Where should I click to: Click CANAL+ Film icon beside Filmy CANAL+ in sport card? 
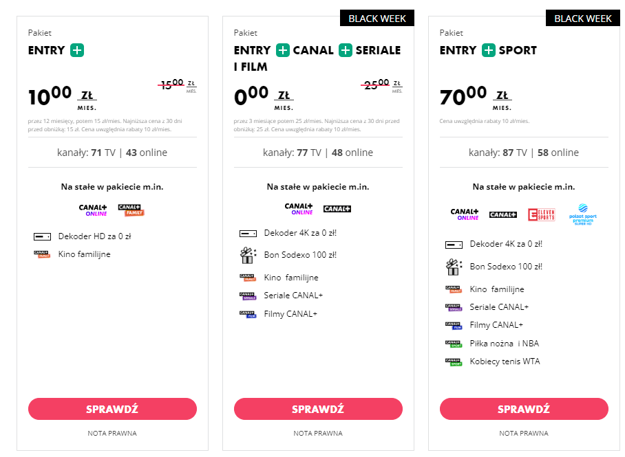point(454,326)
